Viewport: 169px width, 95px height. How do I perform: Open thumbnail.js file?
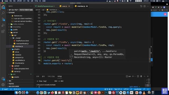coord(20,63)
